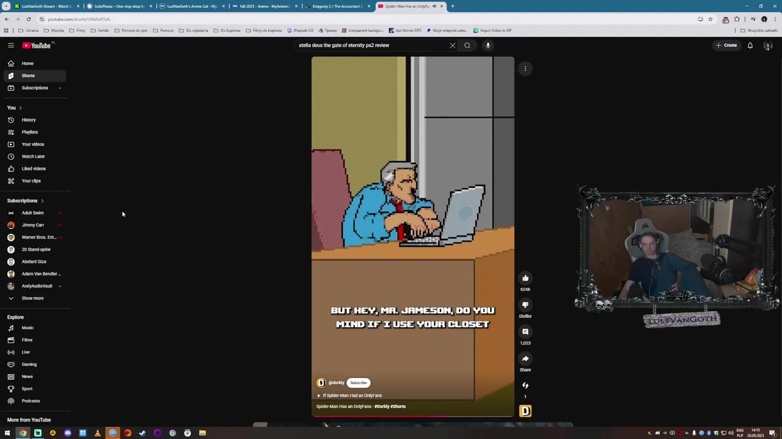
Task: Subscribe to the dorkly channel
Action: tap(359, 383)
